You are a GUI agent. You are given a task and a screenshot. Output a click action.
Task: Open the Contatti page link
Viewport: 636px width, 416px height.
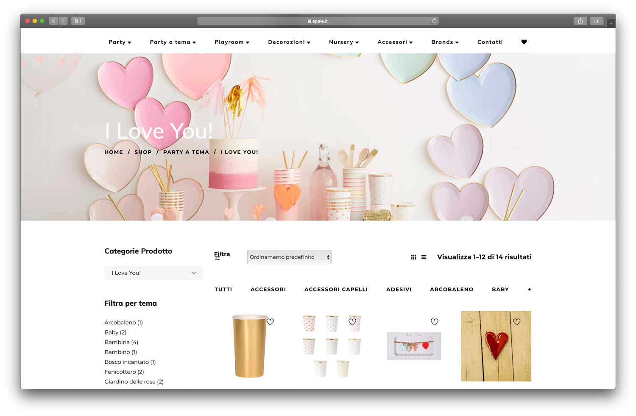pos(490,42)
